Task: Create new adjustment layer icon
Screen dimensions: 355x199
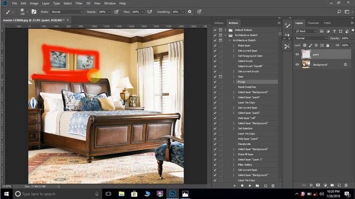Action: click(325, 185)
